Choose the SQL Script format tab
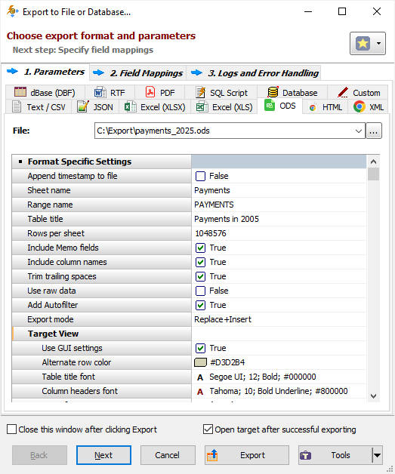This screenshot has height=474, width=395. (221, 93)
